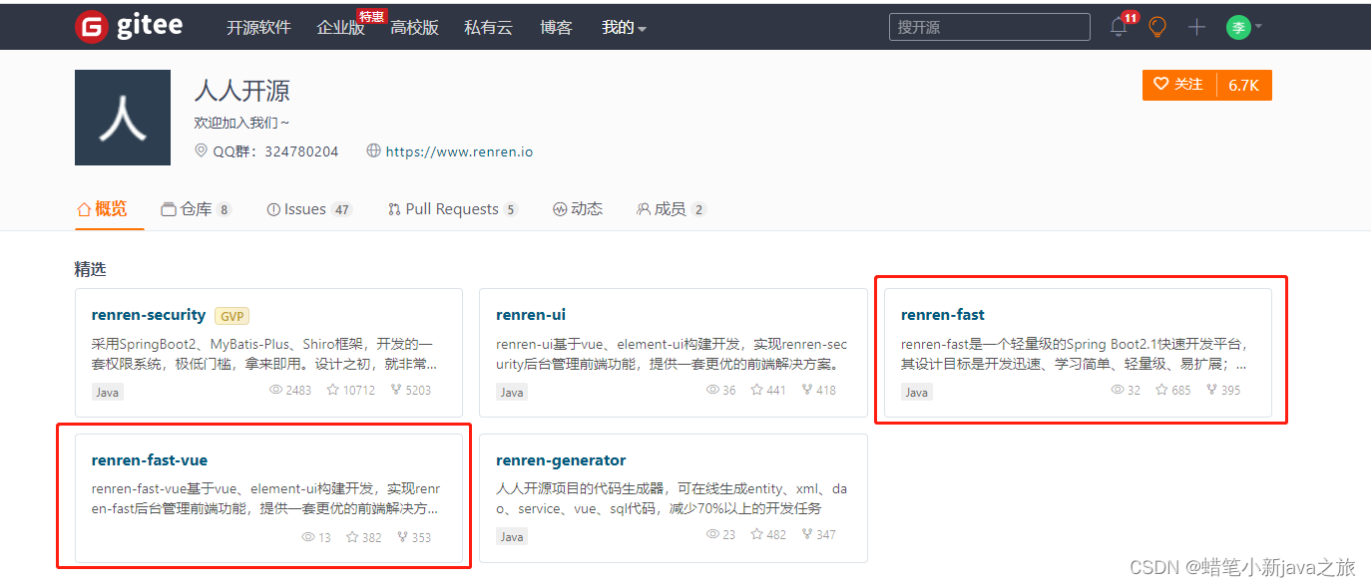Open 私有云 menu item
Image resolution: width=1371 pixels, height=587 pixels.
pyautogui.click(x=488, y=28)
